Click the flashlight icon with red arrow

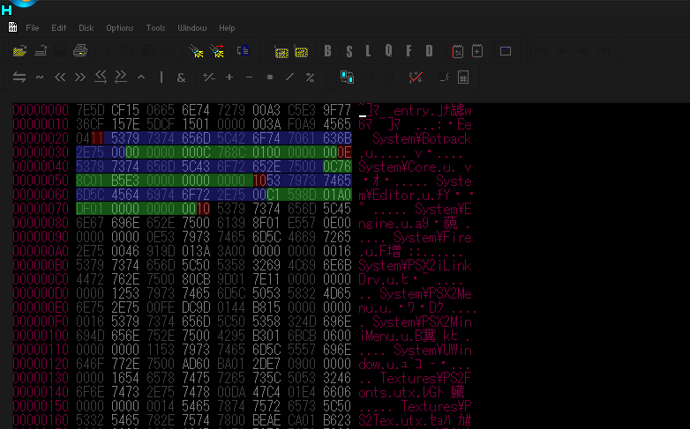(x=217, y=51)
